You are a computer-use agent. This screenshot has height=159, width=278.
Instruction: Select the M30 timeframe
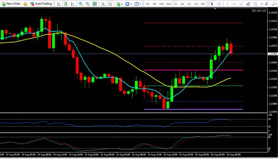[168, 4]
